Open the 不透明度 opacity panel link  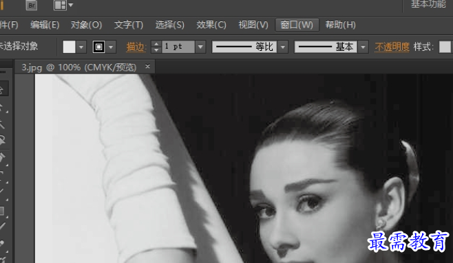(x=392, y=47)
